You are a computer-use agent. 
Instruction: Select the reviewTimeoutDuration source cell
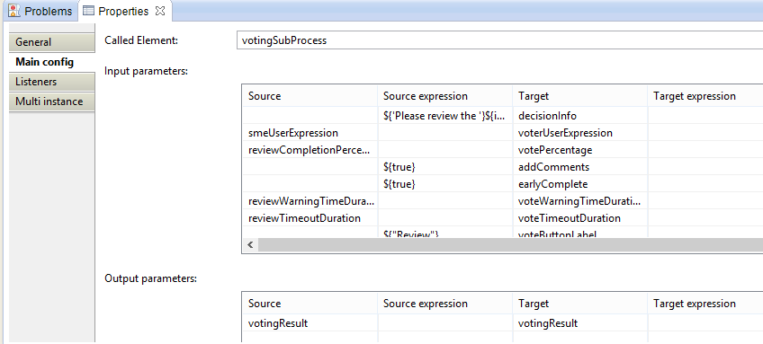310,218
